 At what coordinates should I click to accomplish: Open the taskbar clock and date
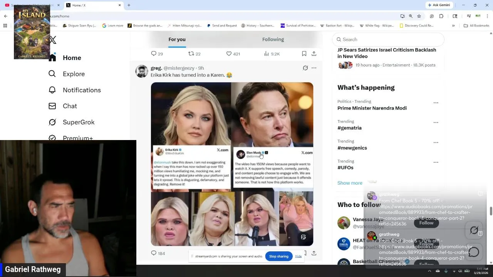(481, 271)
